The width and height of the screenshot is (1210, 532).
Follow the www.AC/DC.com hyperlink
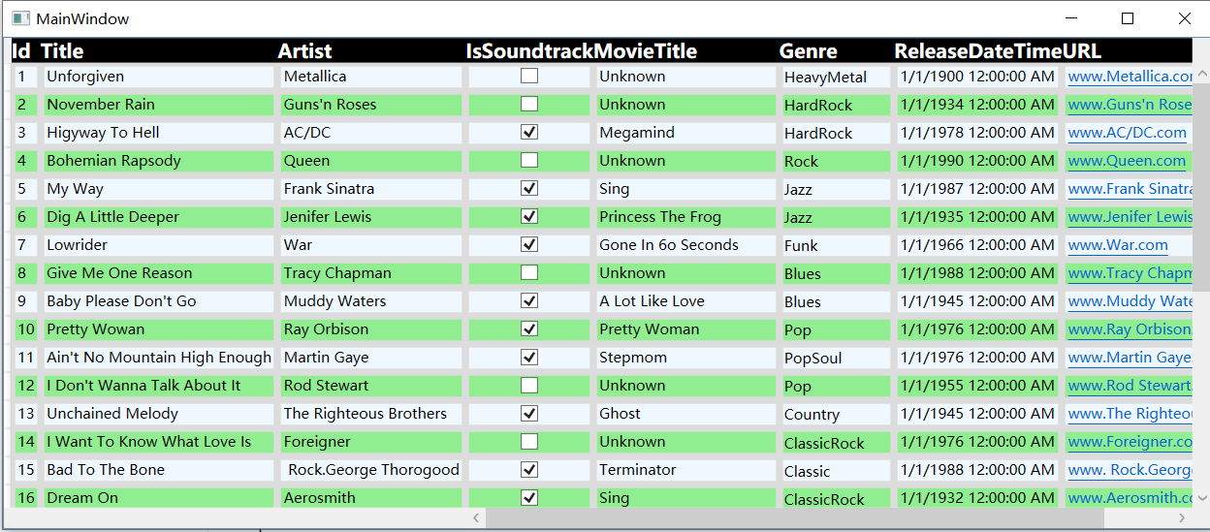1128,133
